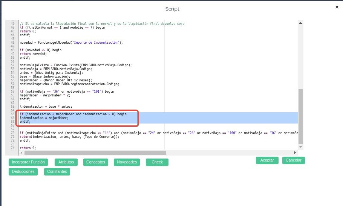Click line 'anios = {Años Antig para Indemniz};'
This screenshot has height=206, width=343.
(x=51, y=73)
